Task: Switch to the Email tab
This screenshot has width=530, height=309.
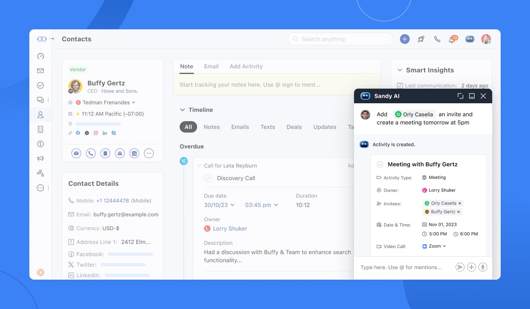Action: tap(211, 66)
